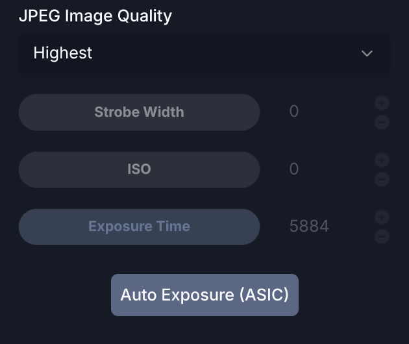Click the 5884 number in Exposure Time

309,226
